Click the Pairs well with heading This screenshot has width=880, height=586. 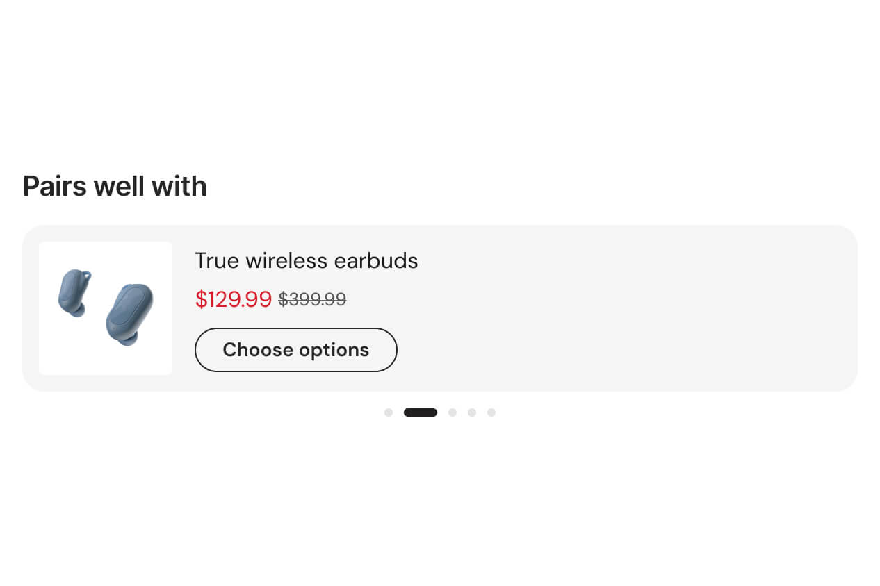[x=115, y=186]
